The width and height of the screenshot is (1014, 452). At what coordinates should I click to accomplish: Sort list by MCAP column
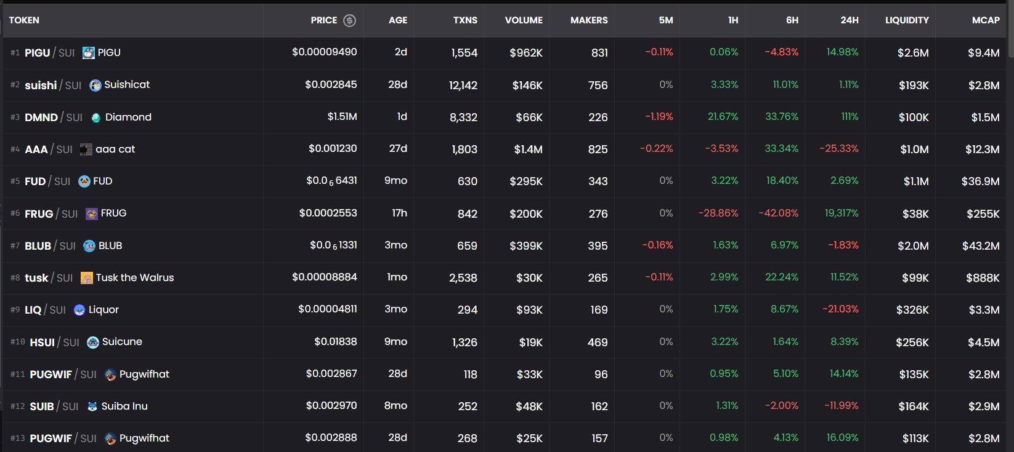pos(985,20)
